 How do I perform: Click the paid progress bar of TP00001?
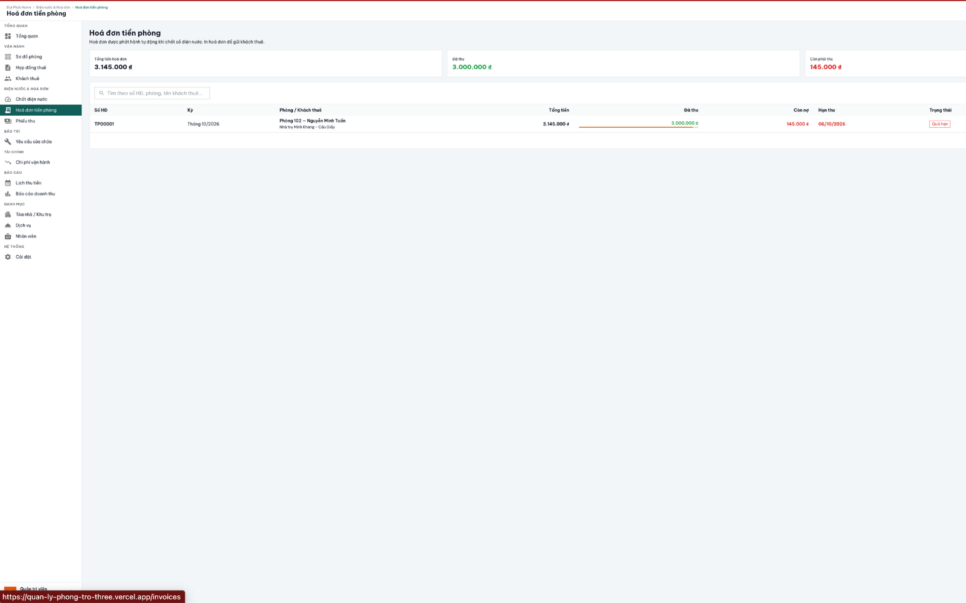pos(638,127)
